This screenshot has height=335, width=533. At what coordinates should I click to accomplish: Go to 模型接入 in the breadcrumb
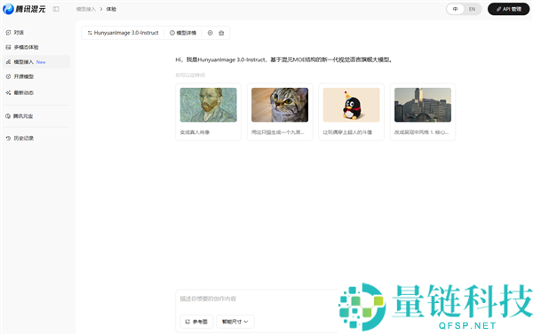pyautogui.click(x=85, y=9)
